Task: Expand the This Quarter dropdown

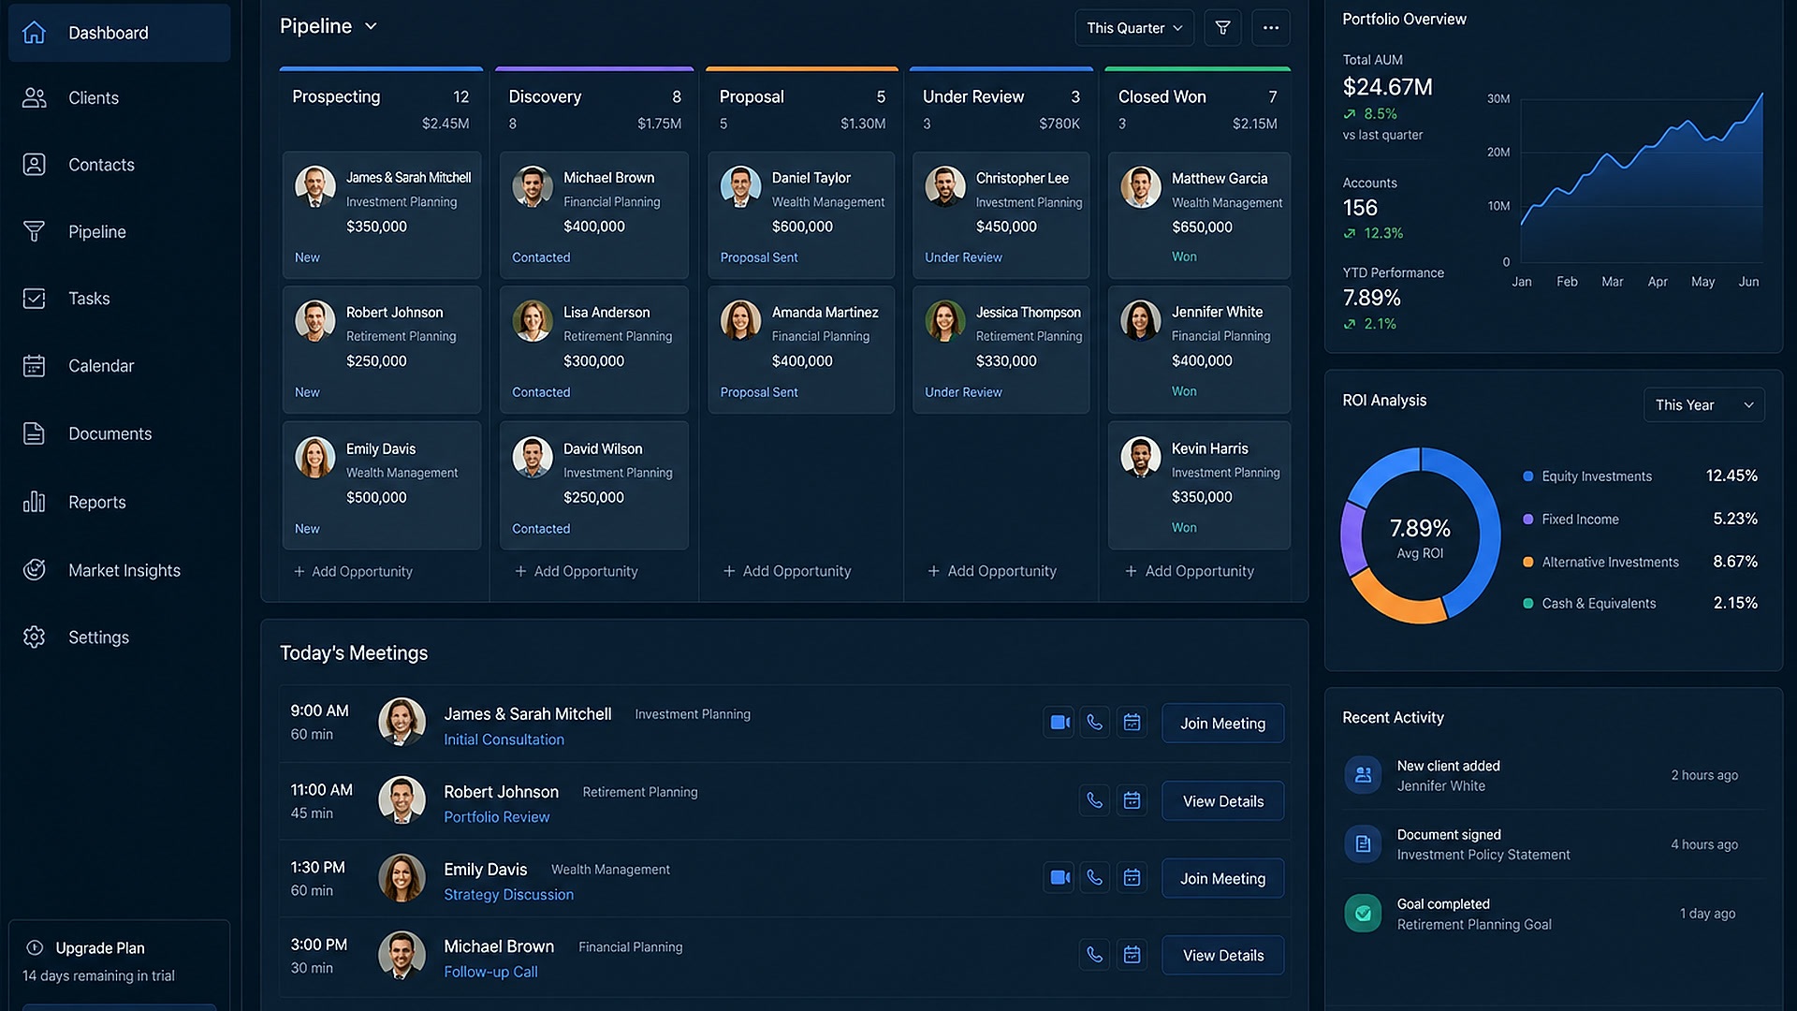Action: click(x=1134, y=28)
